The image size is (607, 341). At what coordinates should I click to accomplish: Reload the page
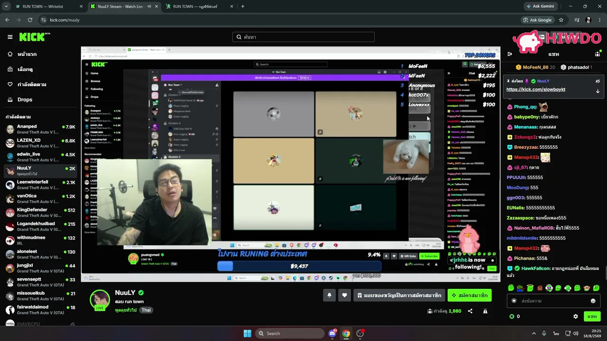pyautogui.click(x=30, y=20)
